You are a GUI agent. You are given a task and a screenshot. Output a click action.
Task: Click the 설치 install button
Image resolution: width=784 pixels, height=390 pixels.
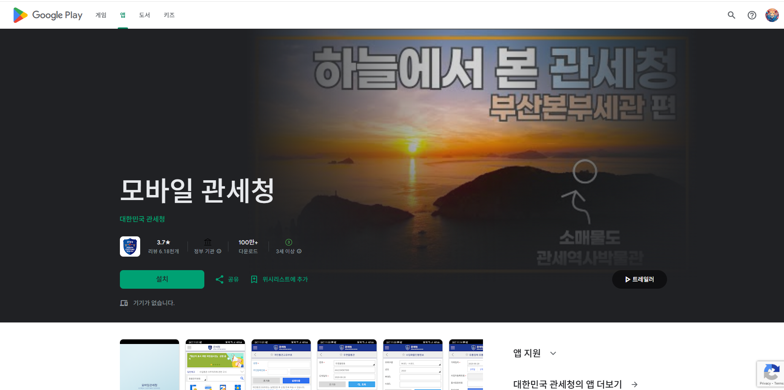162,279
